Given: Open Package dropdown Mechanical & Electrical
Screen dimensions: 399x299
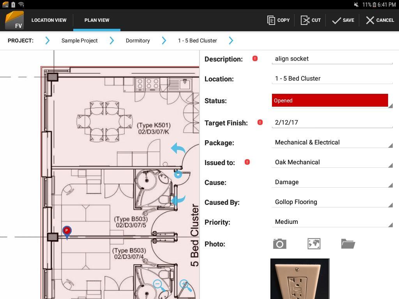Looking at the screenshot, I should tap(332, 142).
